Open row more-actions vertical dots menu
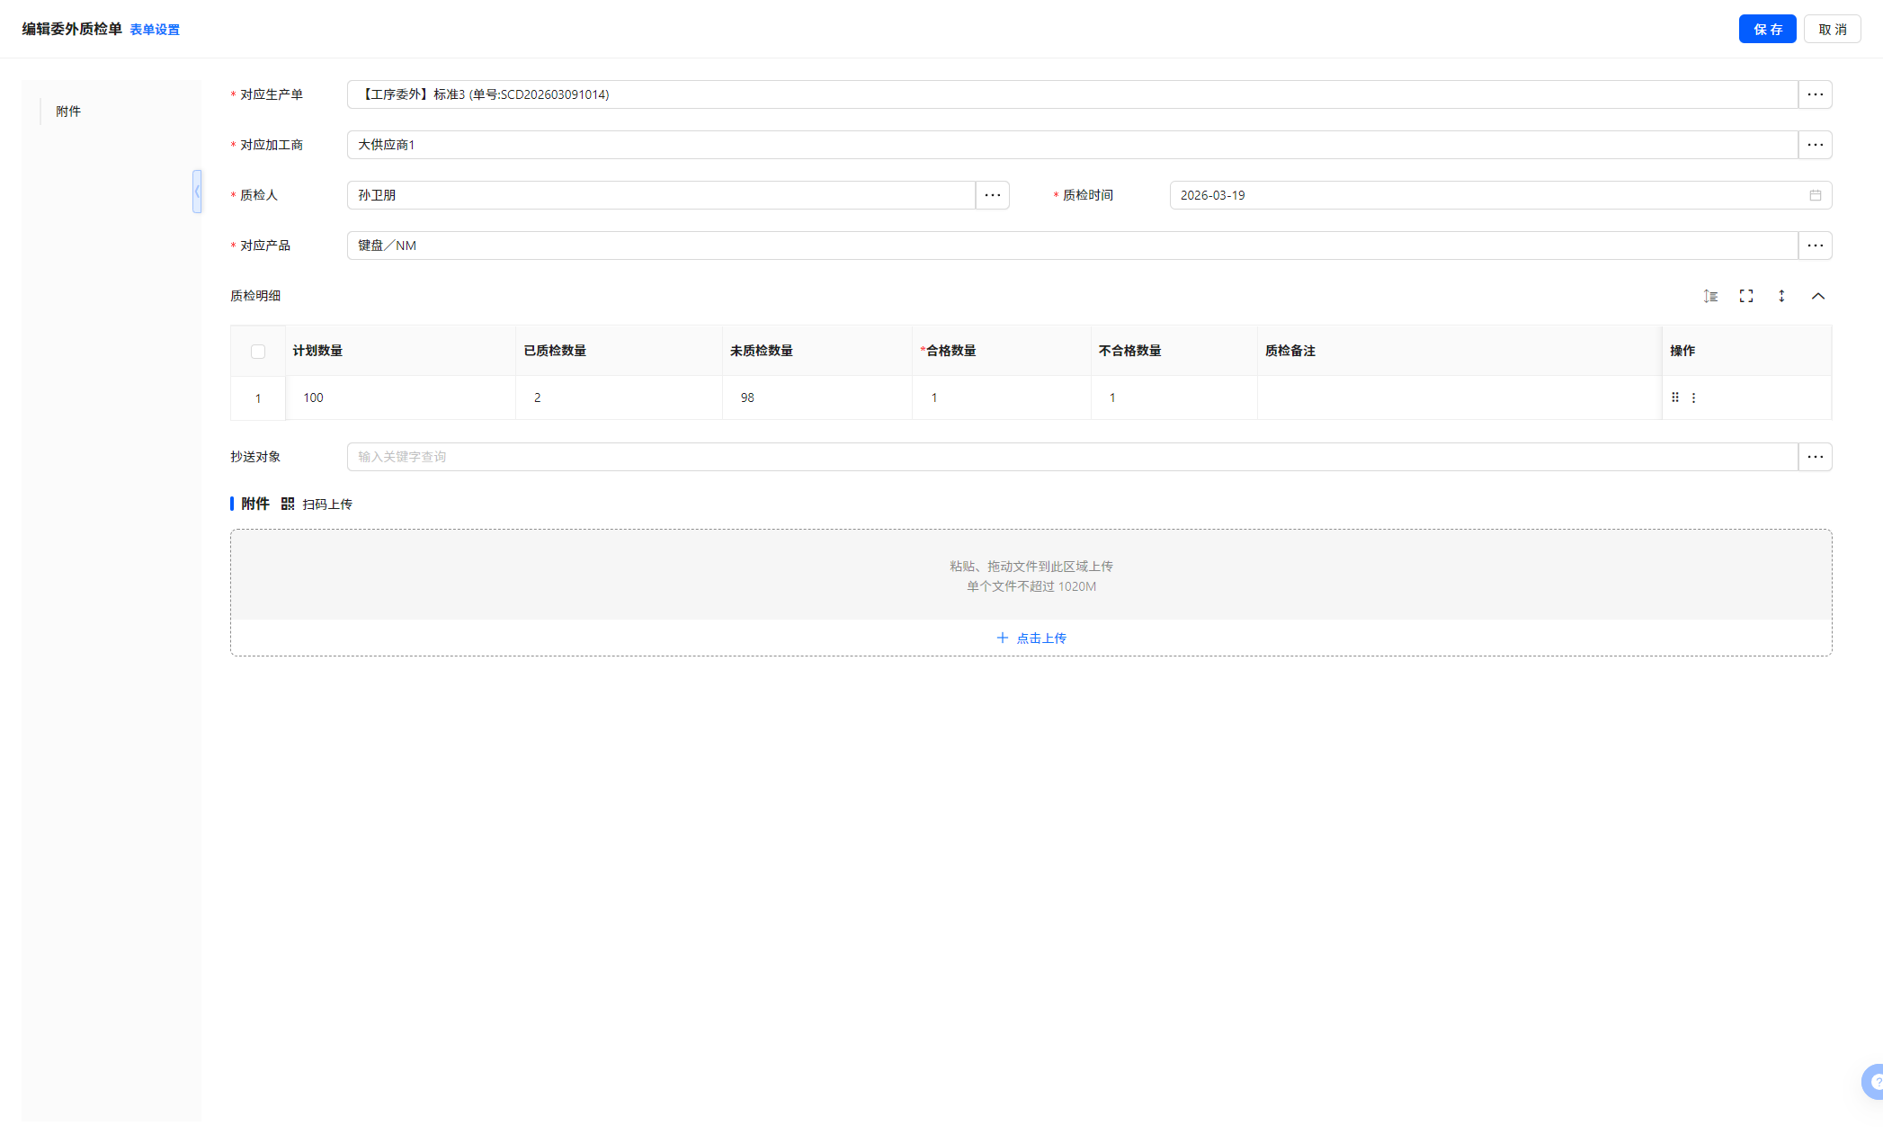 tap(1693, 397)
